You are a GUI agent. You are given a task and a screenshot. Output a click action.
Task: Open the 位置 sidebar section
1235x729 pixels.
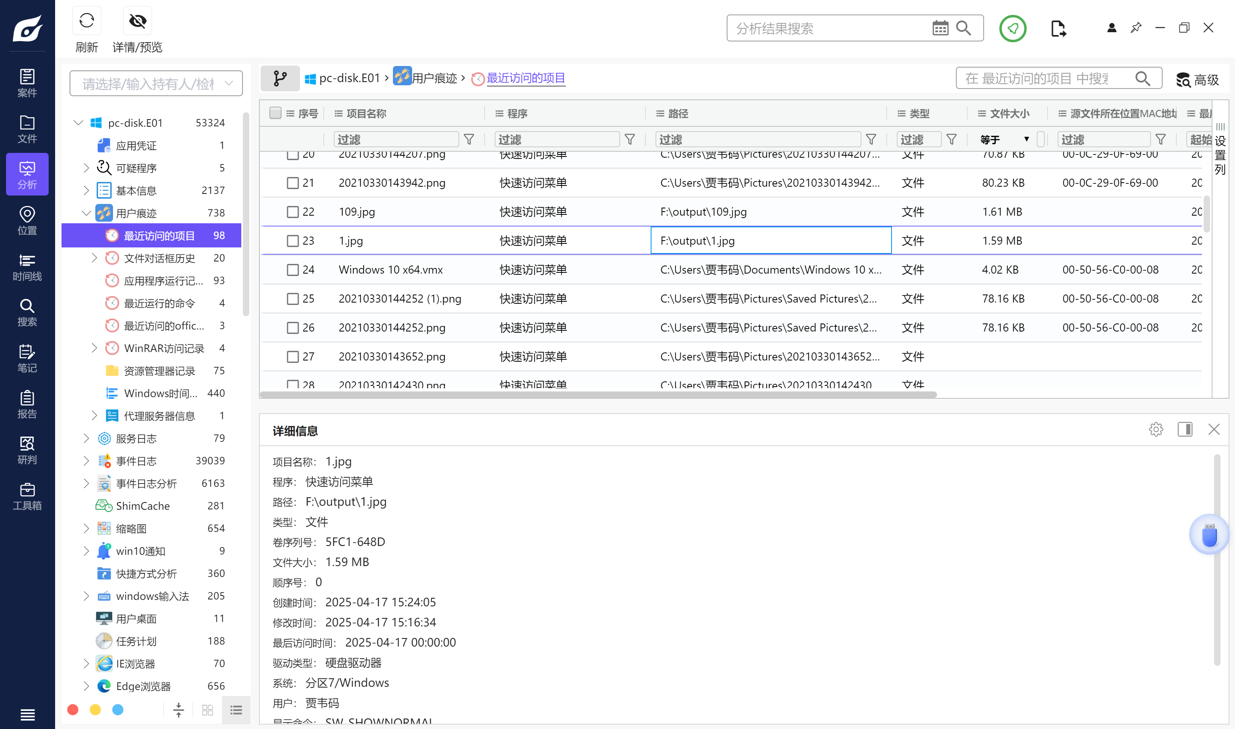27,220
